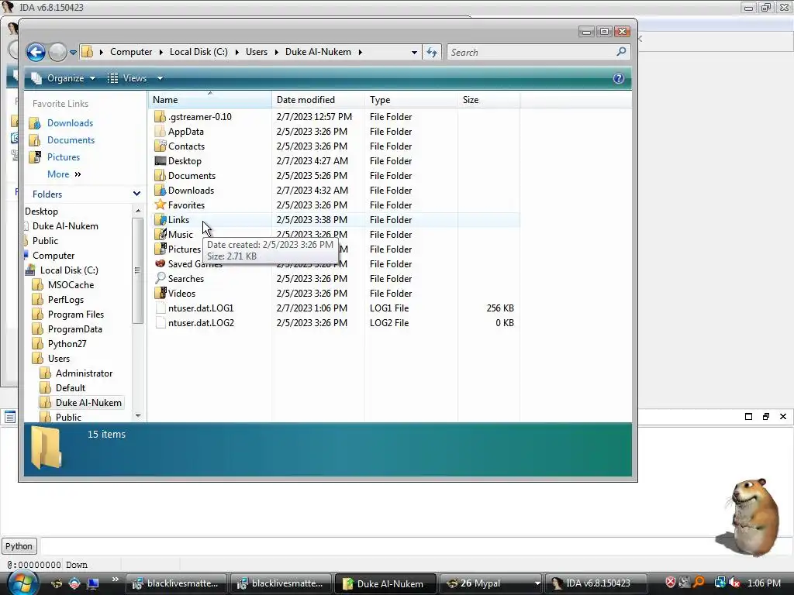Sort by the Name column header

[210, 100]
